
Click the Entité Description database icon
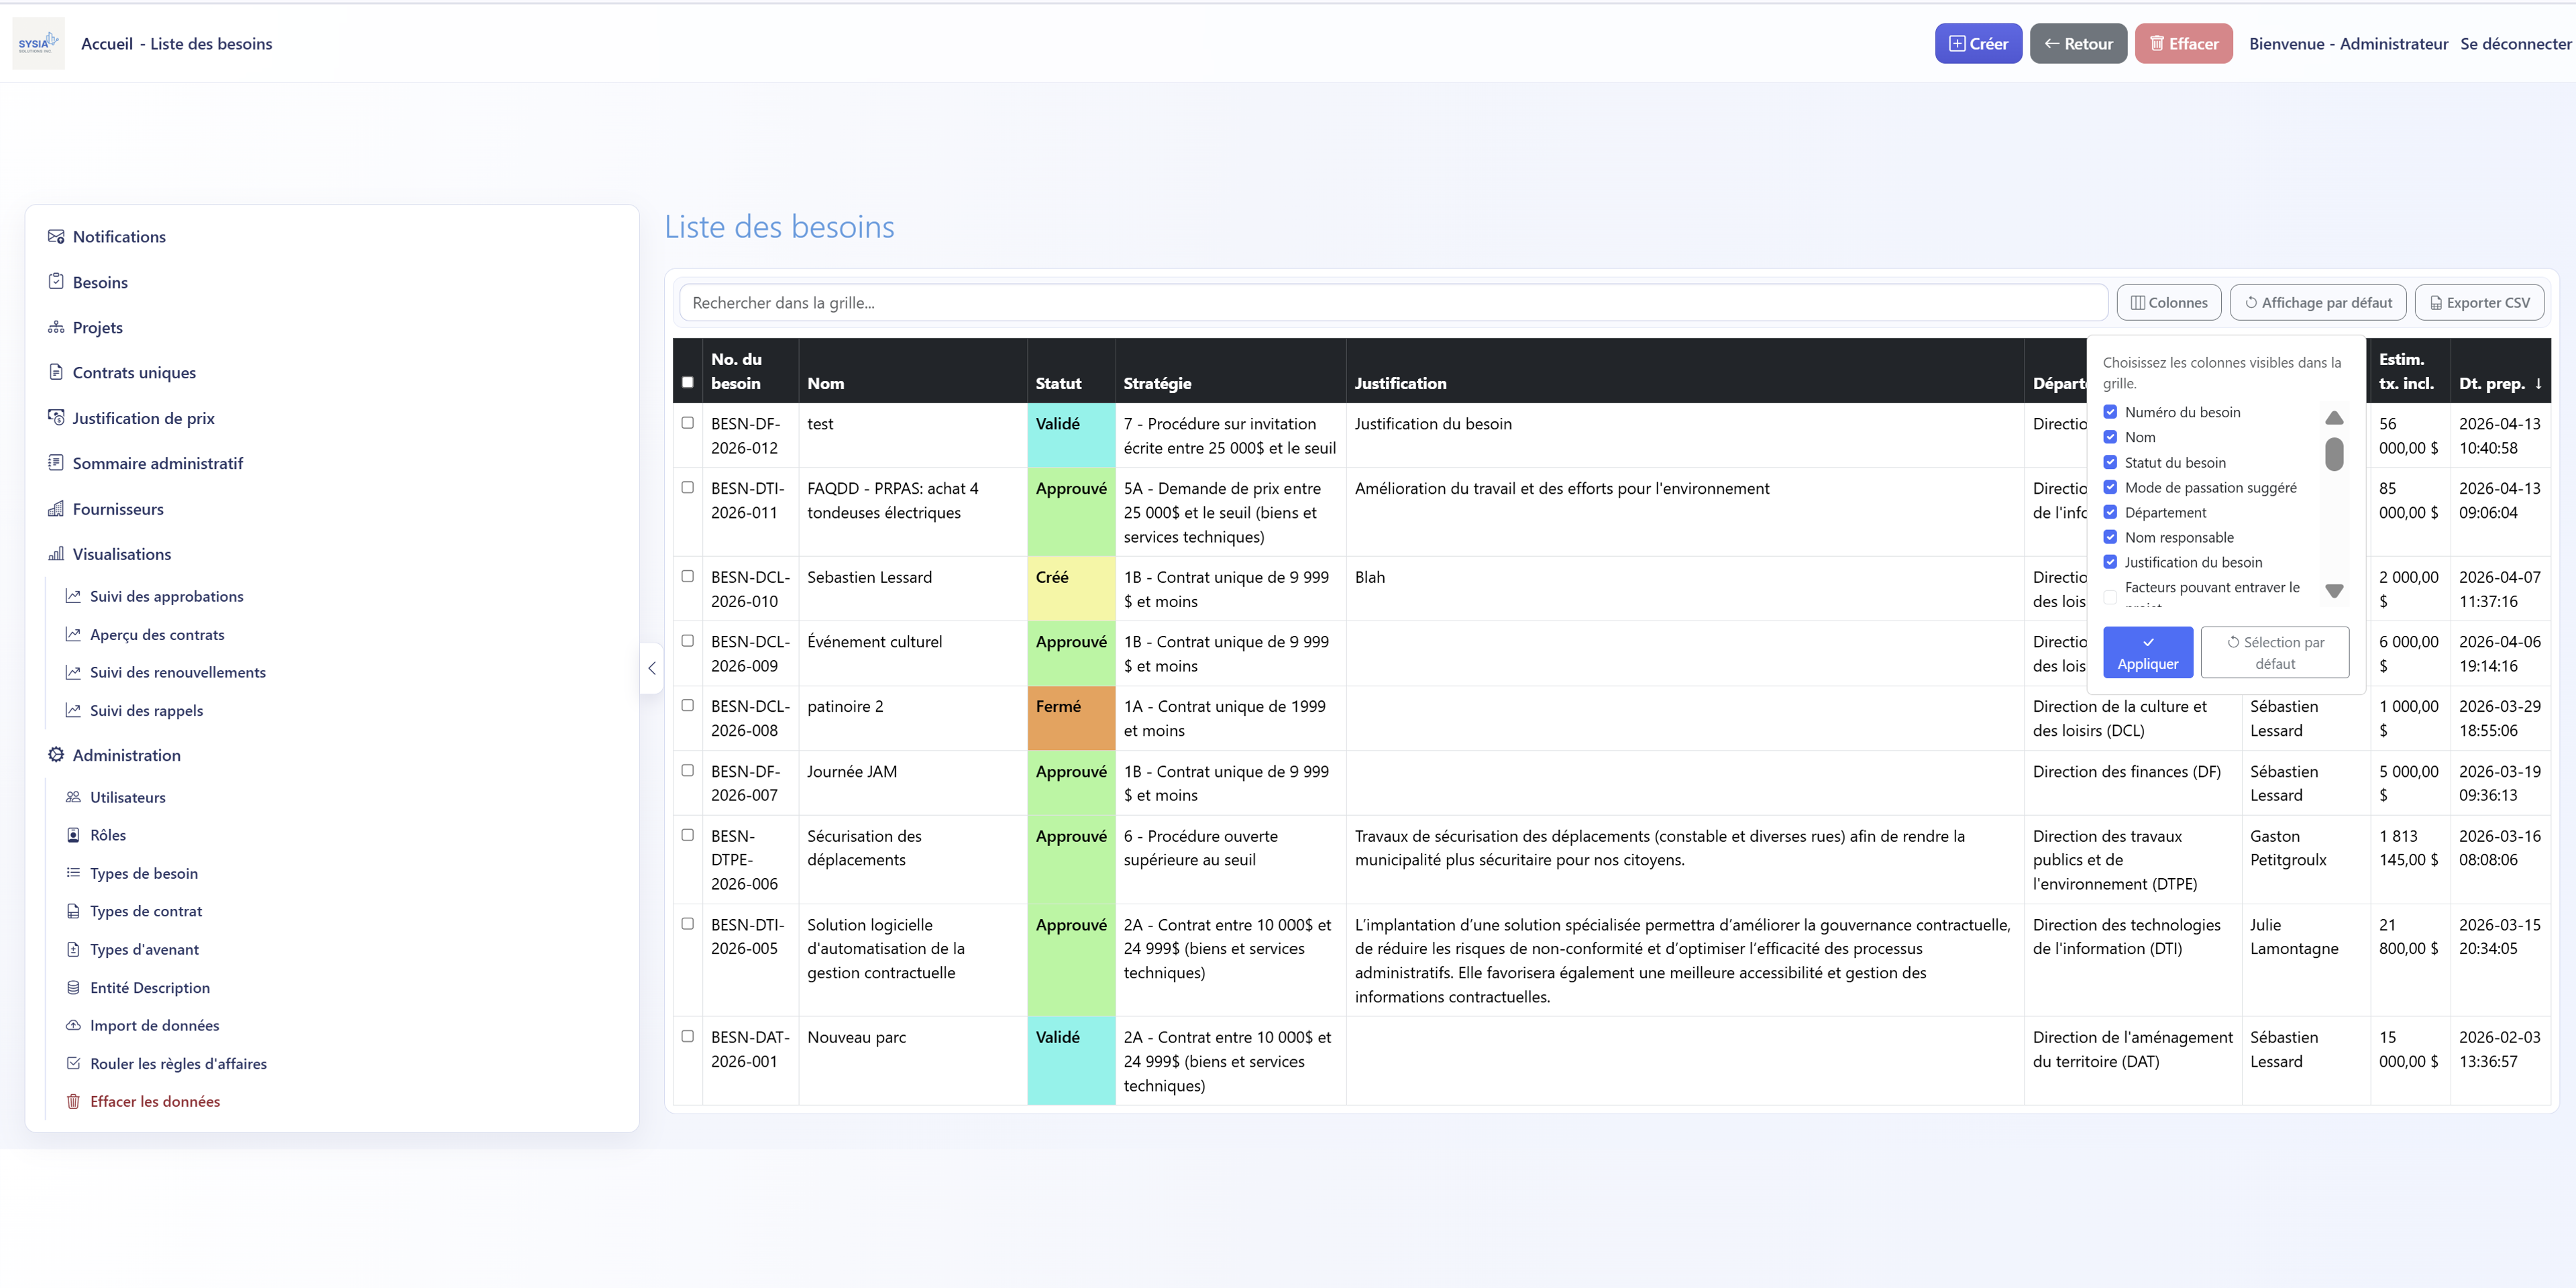(x=73, y=987)
